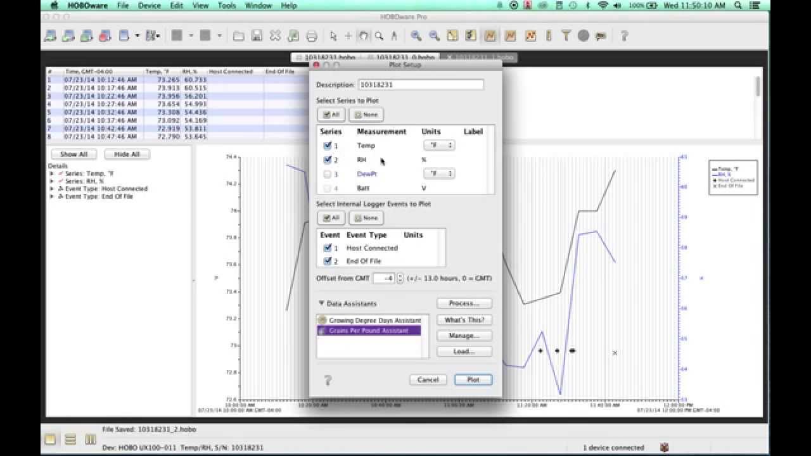Collapse the Data Assistants disclosure triangle

321,303
